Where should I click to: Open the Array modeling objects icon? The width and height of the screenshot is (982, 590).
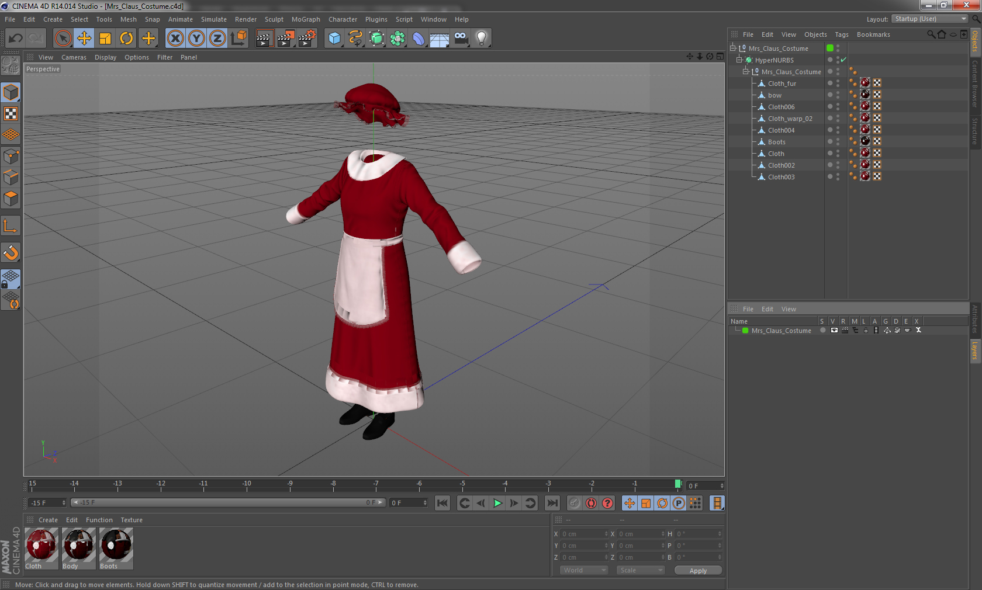click(397, 39)
